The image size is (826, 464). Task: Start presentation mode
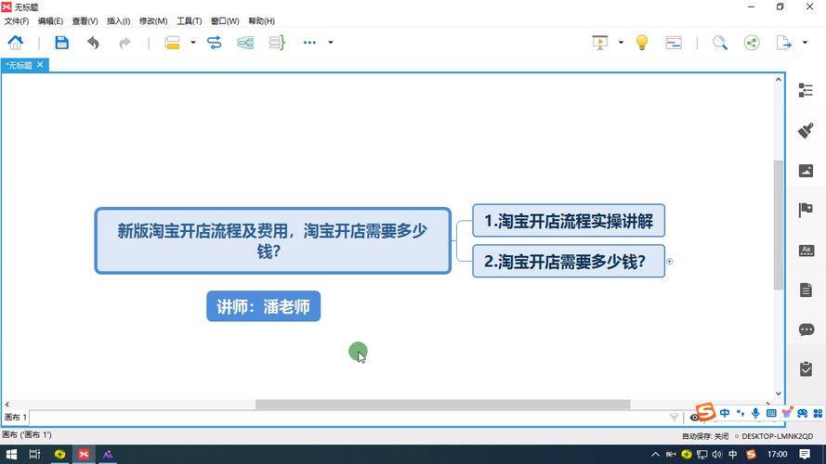(x=600, y=43)
